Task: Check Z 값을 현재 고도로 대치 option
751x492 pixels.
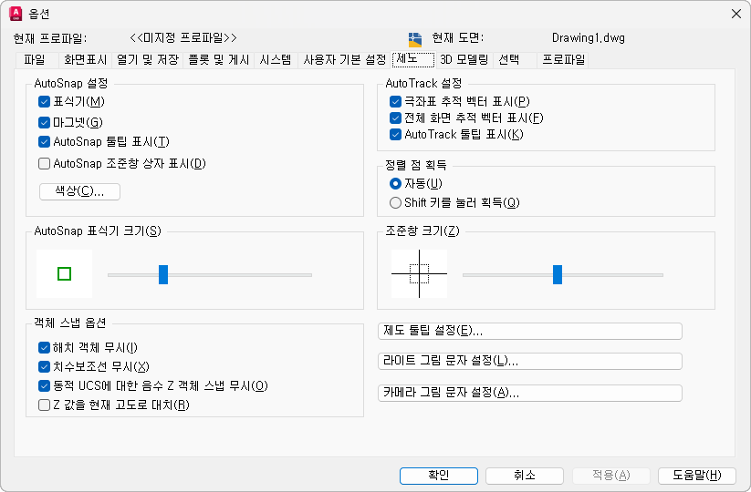Action: click(x=44, y=405)
